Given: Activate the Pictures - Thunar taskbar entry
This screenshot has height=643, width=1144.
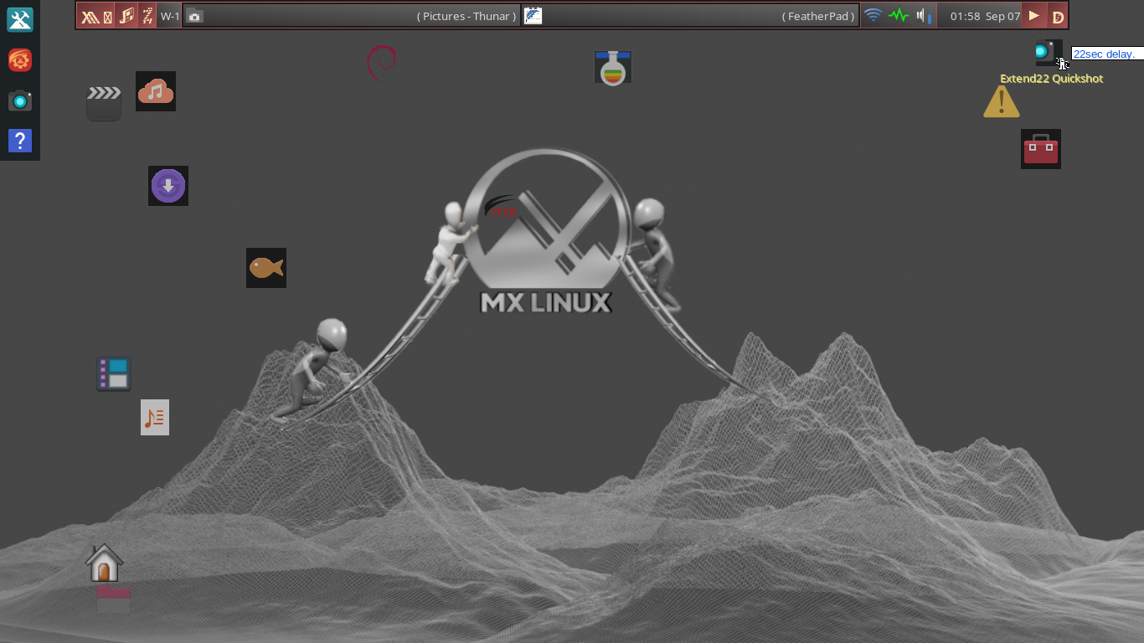Looking at the screenshot, I should pyautogui.click(x=351, y=16).
